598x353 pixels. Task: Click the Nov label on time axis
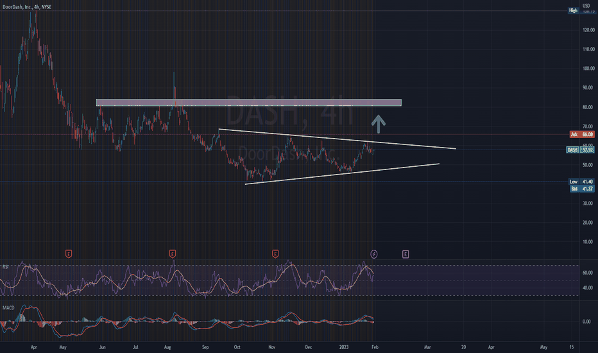(x=271, y=347)
